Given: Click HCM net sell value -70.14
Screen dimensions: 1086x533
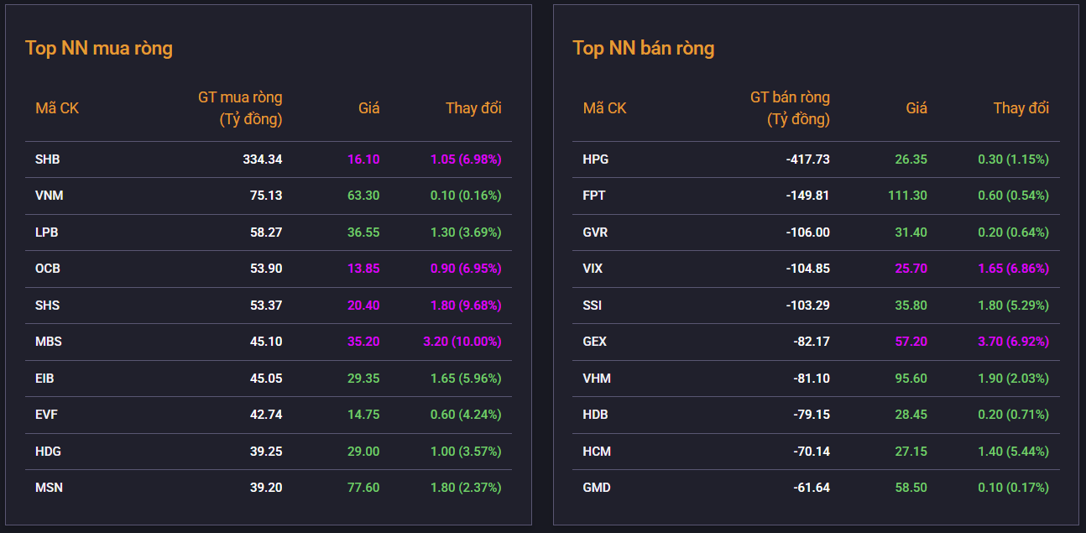Looking at the screenshot, I should tap(812, 451).
